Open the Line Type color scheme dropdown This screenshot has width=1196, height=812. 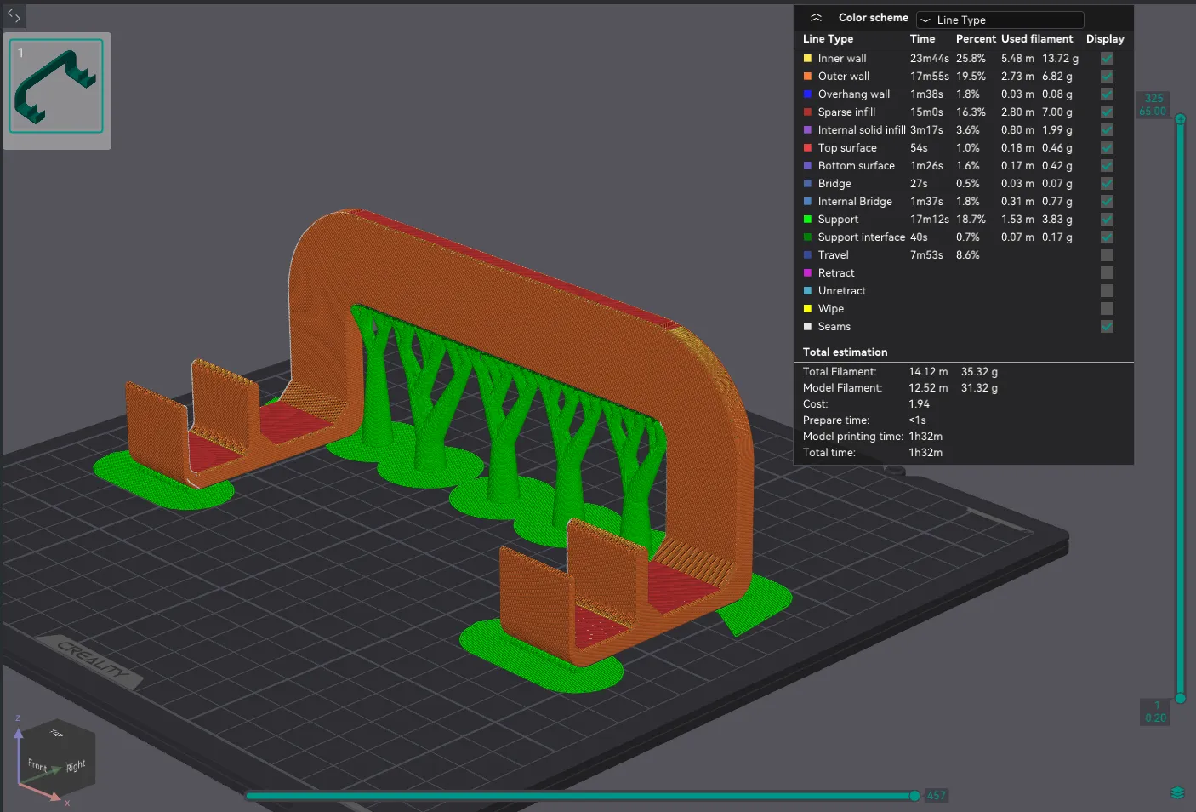point(1000,20)
